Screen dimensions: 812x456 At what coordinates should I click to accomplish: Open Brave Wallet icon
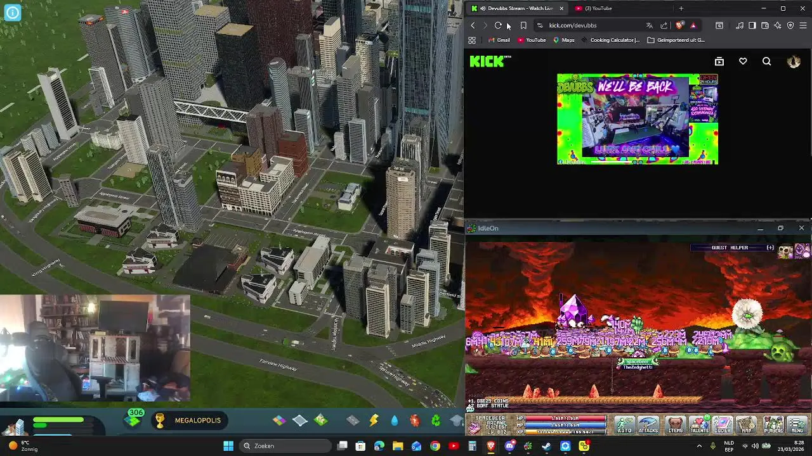pos(765,25)
